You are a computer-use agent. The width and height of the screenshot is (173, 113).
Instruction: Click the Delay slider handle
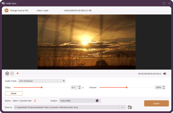point(42,87)
